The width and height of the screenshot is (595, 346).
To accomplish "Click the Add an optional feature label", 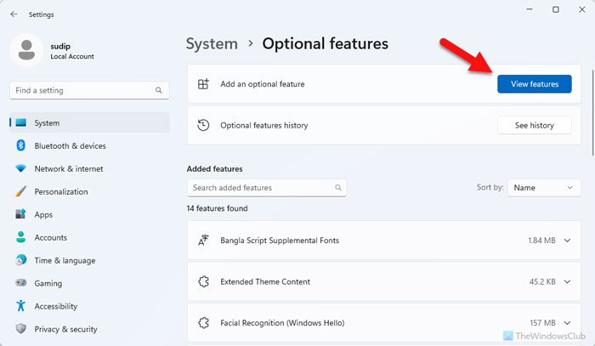I will coord(263,84).
